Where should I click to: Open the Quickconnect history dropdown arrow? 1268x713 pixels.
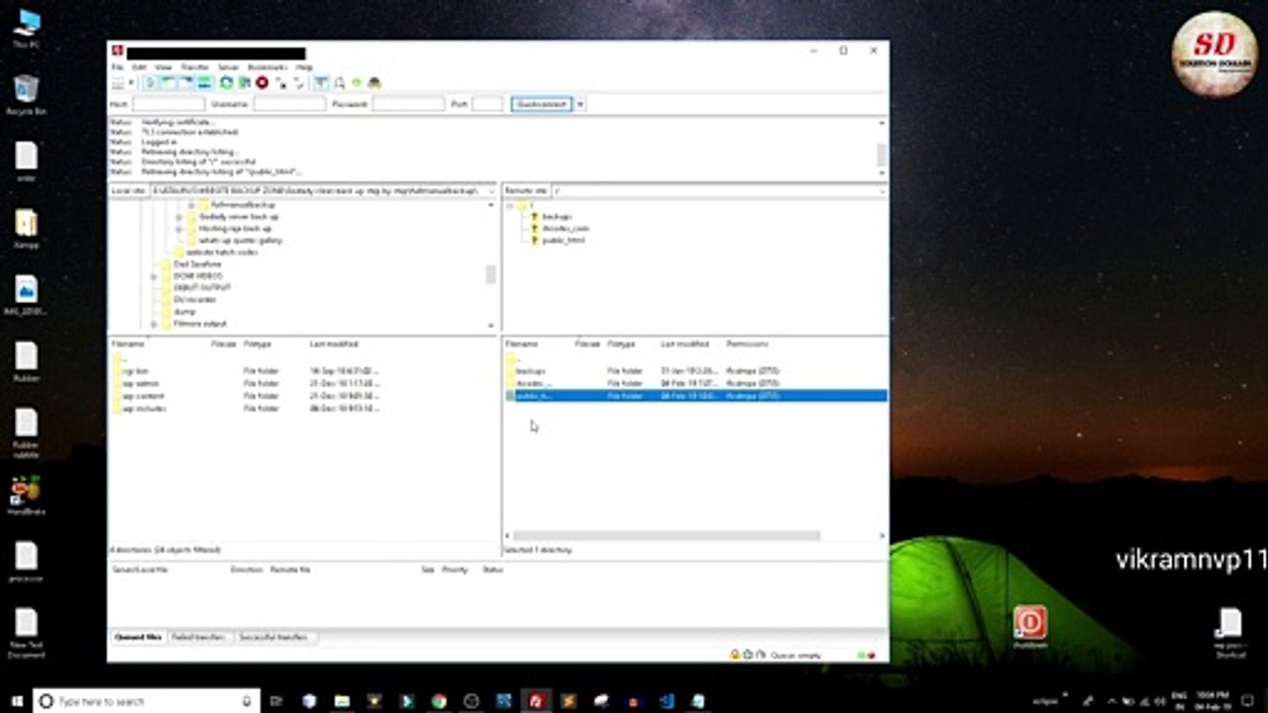pos(581,104)
